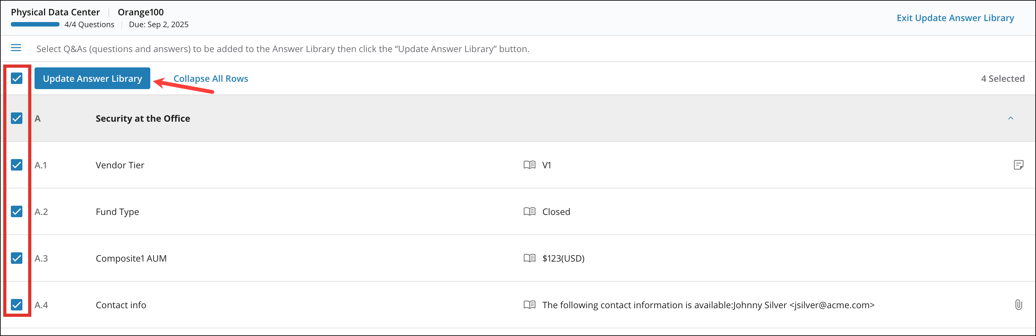
Task: Uncheck the select-all checkbox above the table
Action: pyautogui.click(x=17, y=79)
